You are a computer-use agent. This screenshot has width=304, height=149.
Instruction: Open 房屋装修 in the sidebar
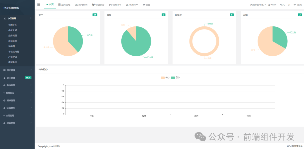[x=13, y=41]
